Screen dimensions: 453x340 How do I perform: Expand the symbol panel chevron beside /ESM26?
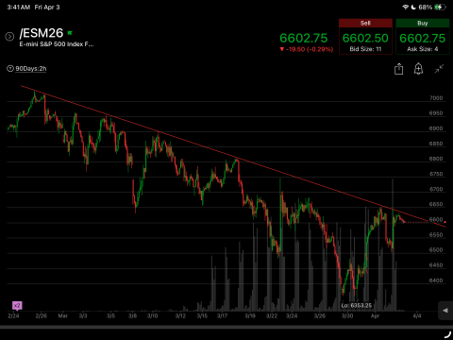(x=9, y=37)
